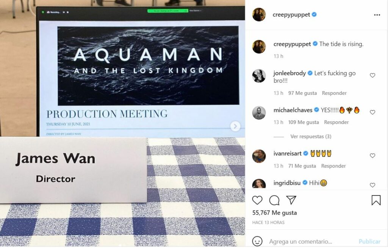Open the comment speech bubble icon
Screen dimensions: 388x248
[x=274, y=200]
